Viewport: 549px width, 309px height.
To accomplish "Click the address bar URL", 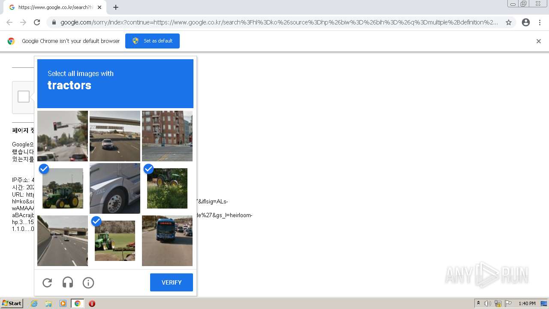I will point(279,22).
